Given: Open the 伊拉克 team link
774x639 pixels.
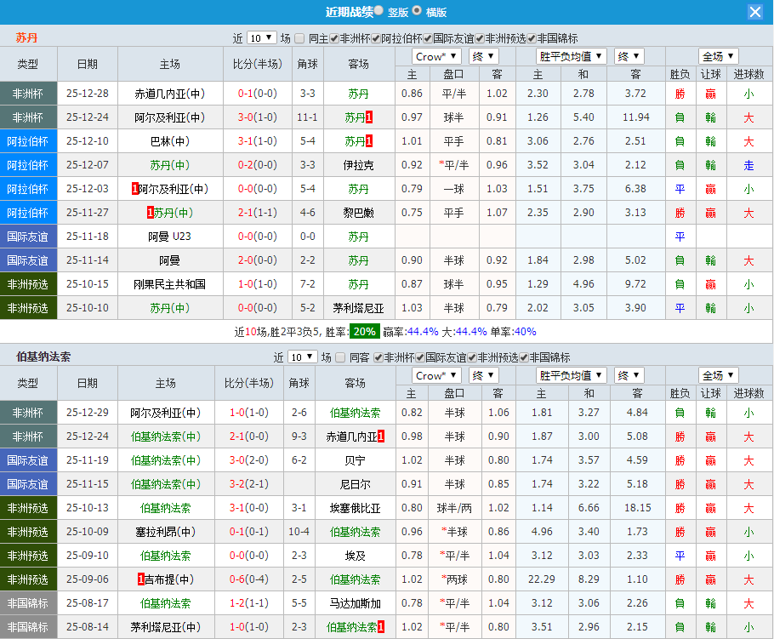Looking at the screenshot, I should [x=358, y=165].
